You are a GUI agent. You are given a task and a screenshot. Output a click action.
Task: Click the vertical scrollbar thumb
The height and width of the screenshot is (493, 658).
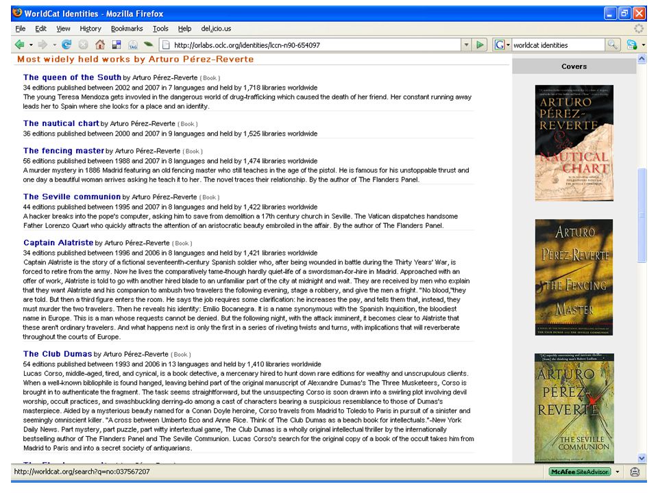[x=642, y=216]
